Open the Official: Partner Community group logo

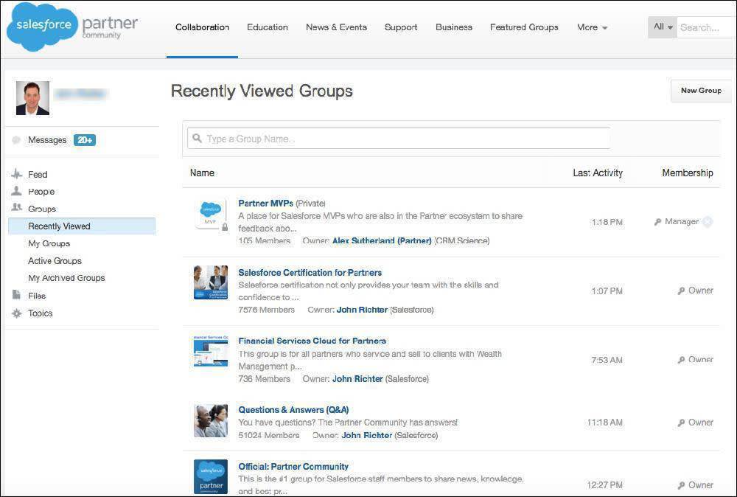(x=211, y=476)
